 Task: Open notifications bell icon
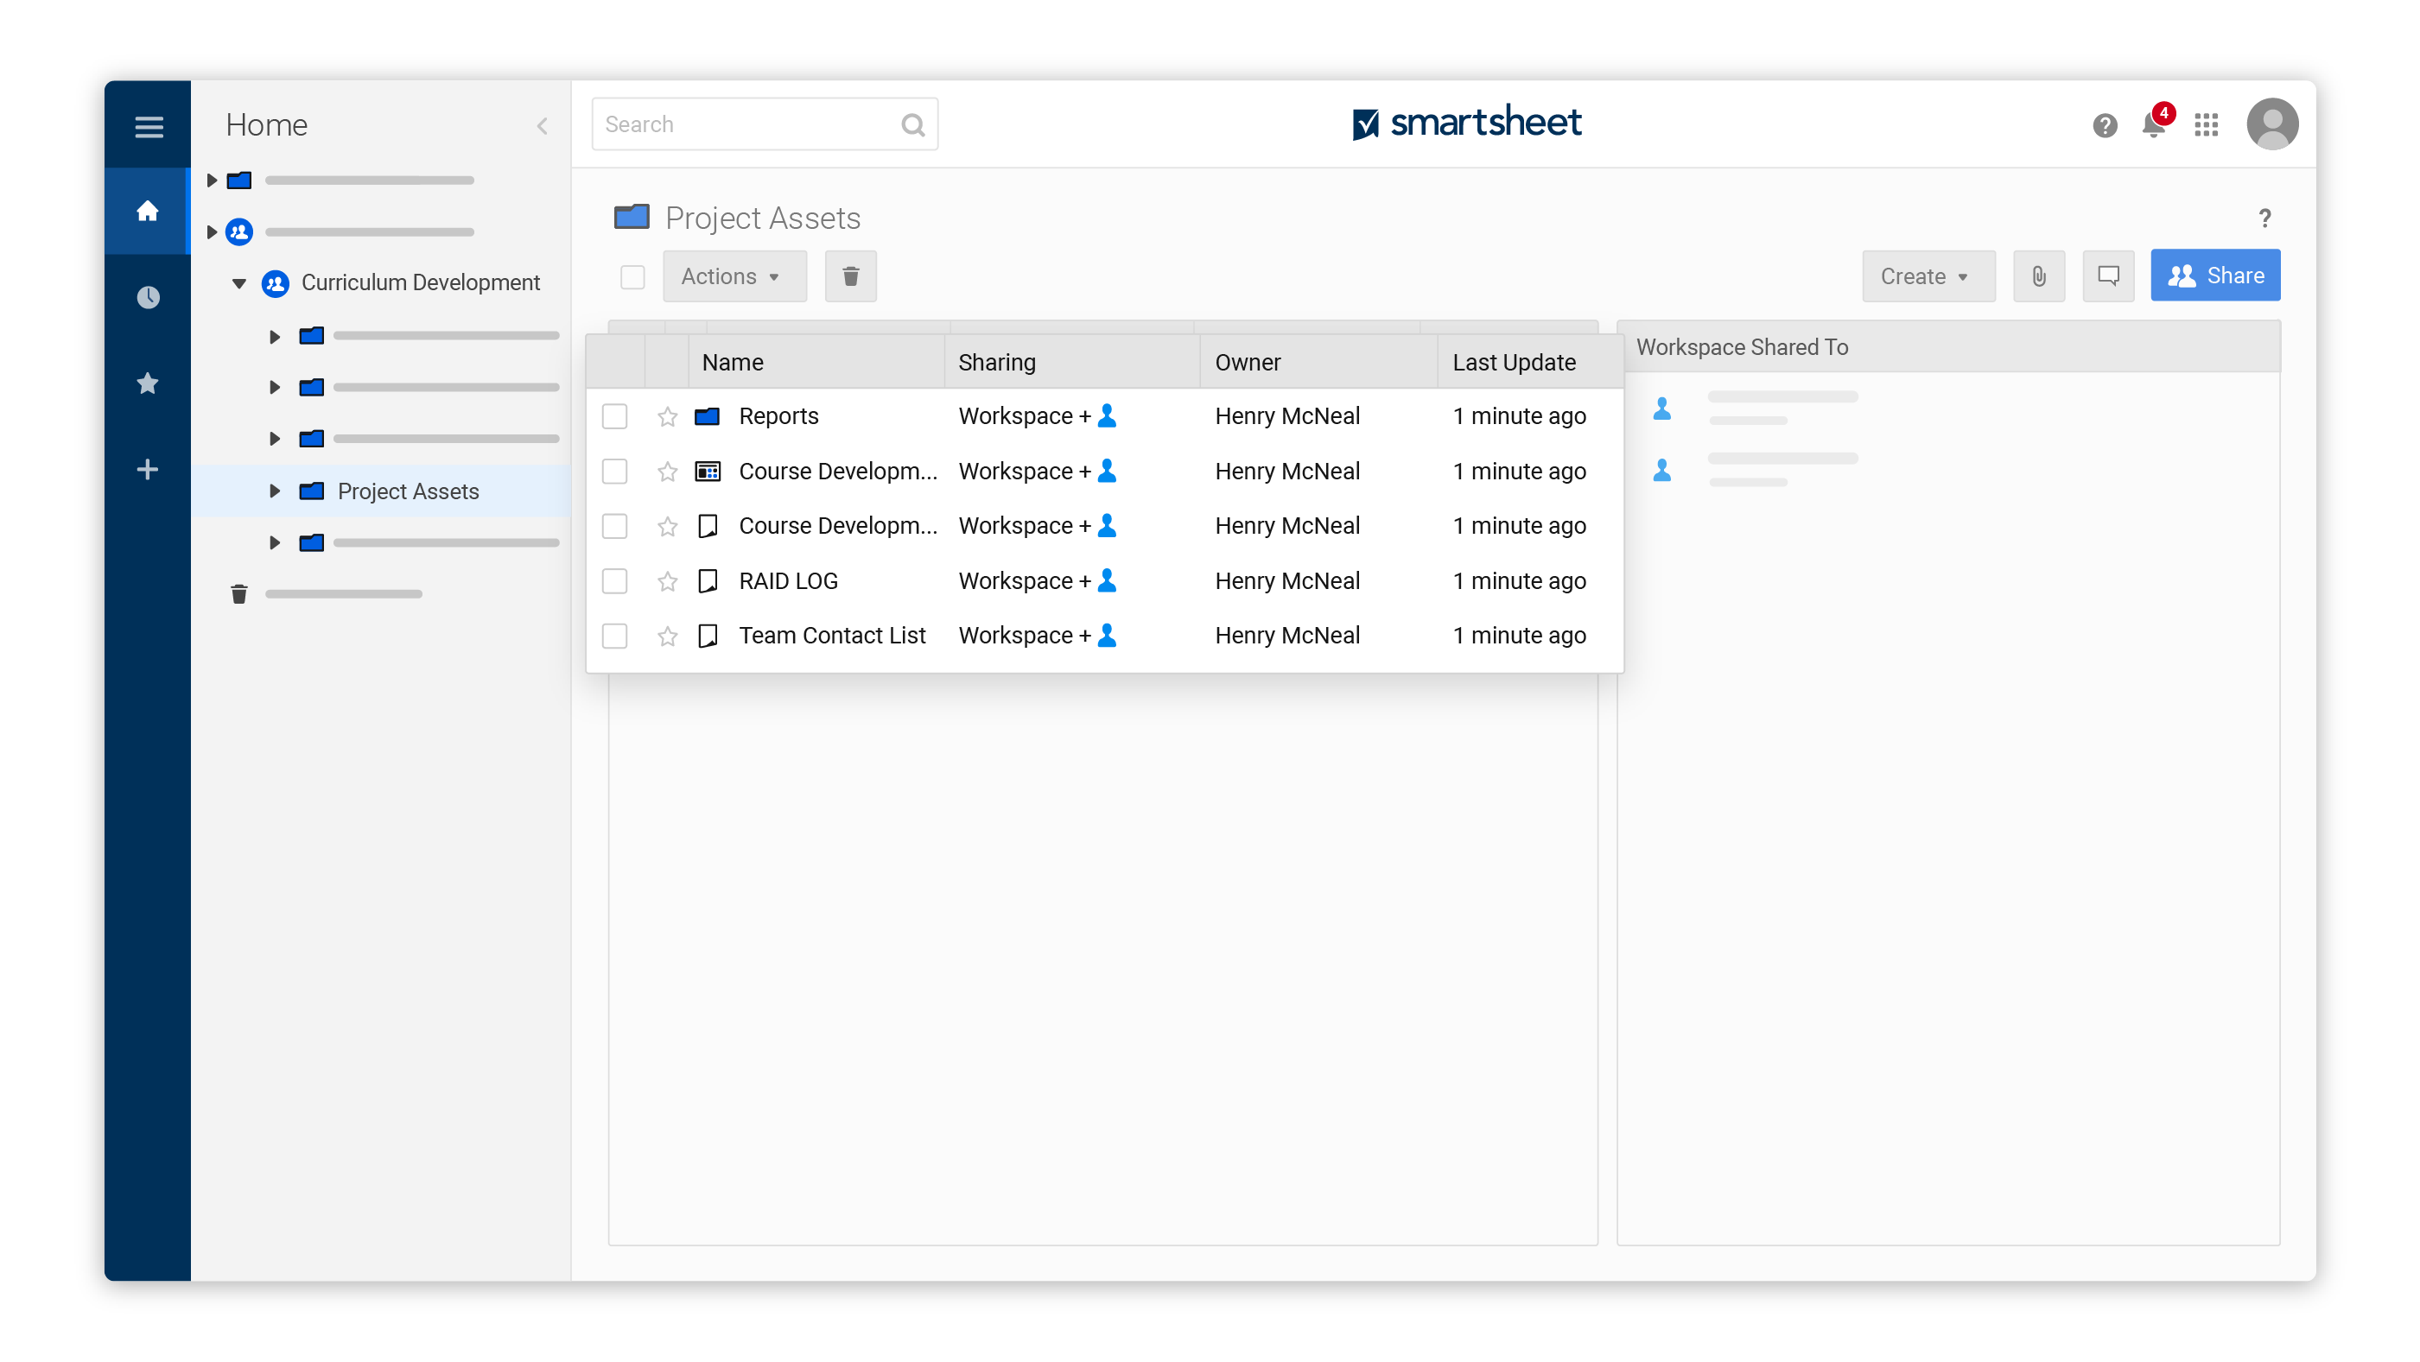pyautogui.click(x=2153, y=125)
